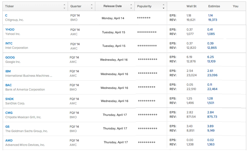Click Estimize revenue 19,373 for Citigroup

tap(213, 20)
